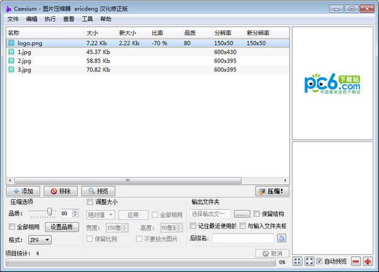The width and height of the screenshot is (379, 272).
Task: Click the 移除 (Remove) button with red icon
Action: 60,191
